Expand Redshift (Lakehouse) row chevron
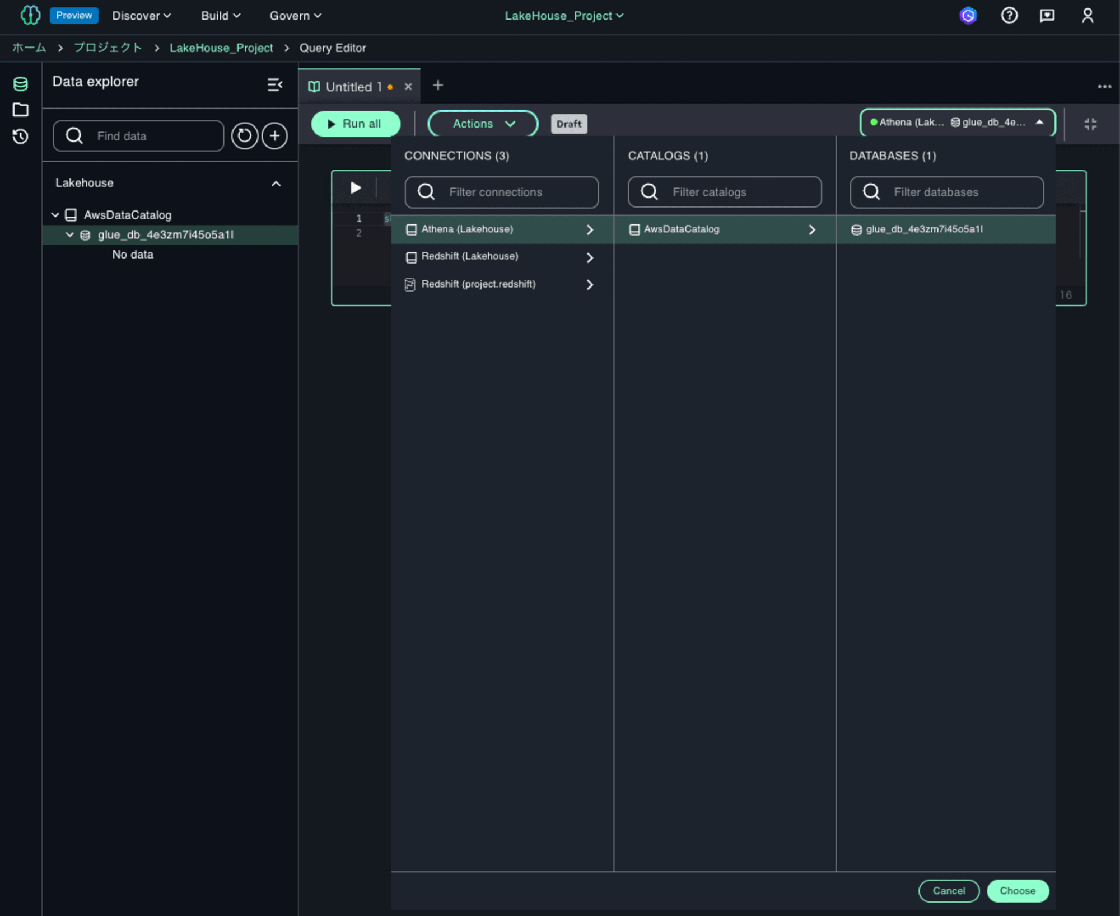Image resolution: width=1120 pixels, height=916 pixels. pos(589,257)
